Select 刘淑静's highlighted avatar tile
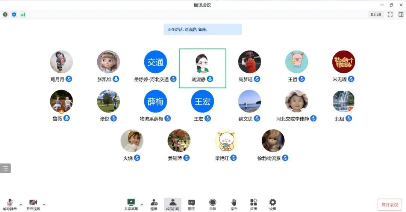The width and height of the screenshot is (406, 212). [203, 68]
